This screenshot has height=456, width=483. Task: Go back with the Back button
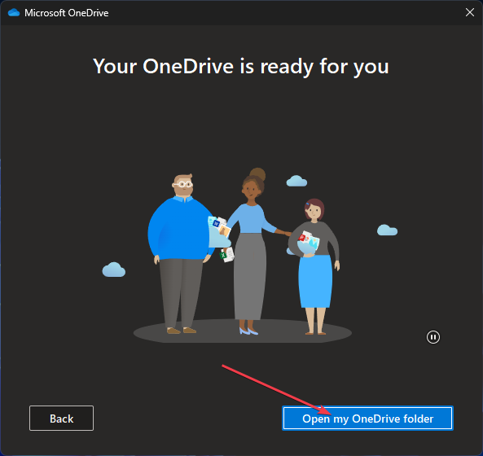point(62,418)
